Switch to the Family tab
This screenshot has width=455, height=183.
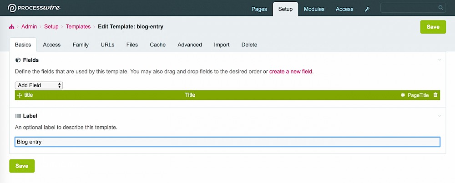(x=81, y=45)
